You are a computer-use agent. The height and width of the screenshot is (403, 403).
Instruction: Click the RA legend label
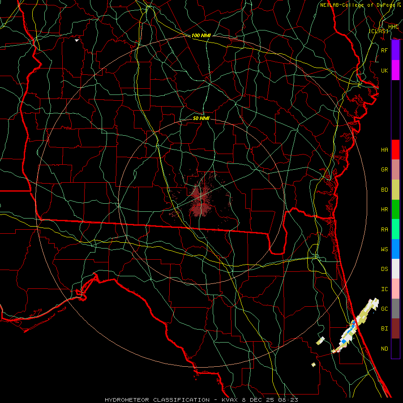[x=385, y=229]
